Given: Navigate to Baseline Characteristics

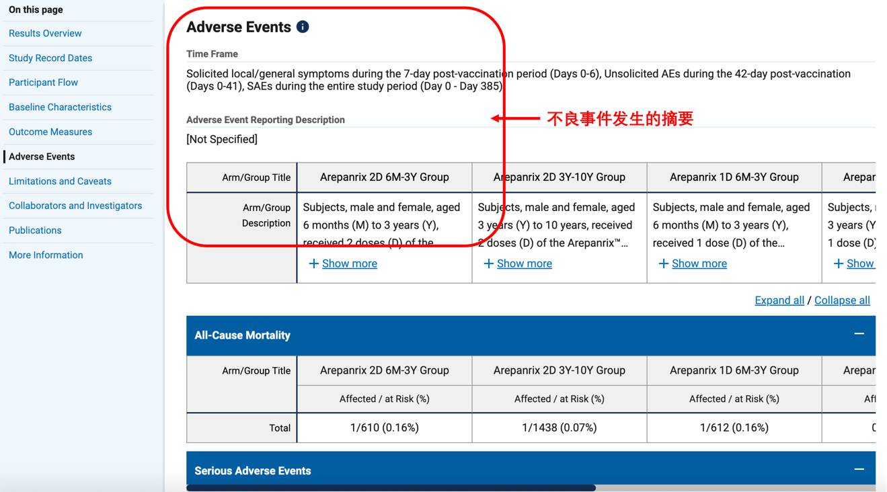Looking at the screenshot, I should click(x=60, y=107).
